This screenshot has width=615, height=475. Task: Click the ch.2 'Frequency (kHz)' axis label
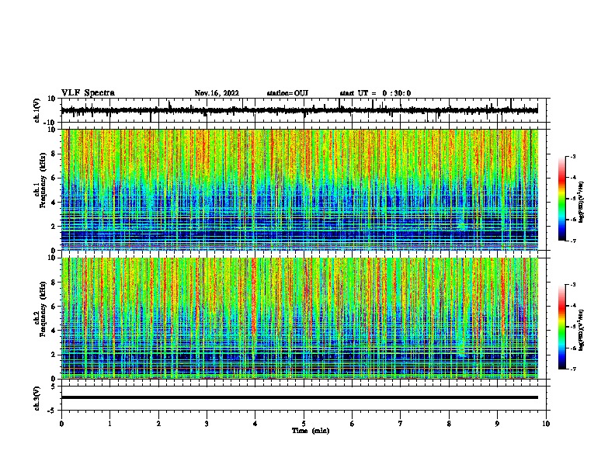(x=43, y=309)
